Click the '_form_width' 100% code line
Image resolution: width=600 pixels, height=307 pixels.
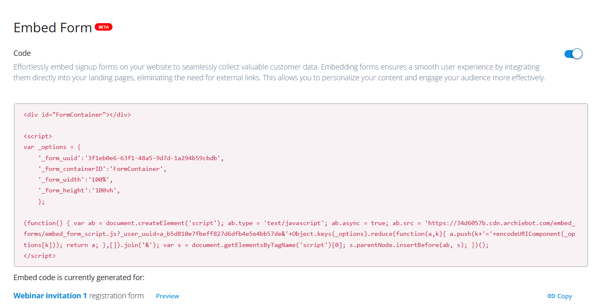pos(75,180)
